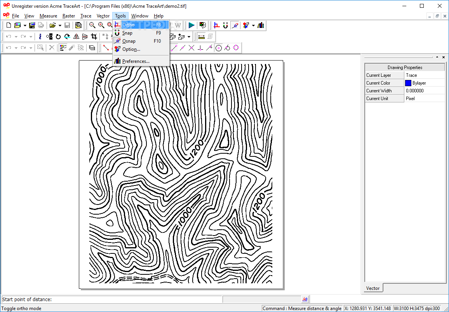This screenshot has width=449, height=312.
Task: Open the Raster menu
Action: pos(69,16)
